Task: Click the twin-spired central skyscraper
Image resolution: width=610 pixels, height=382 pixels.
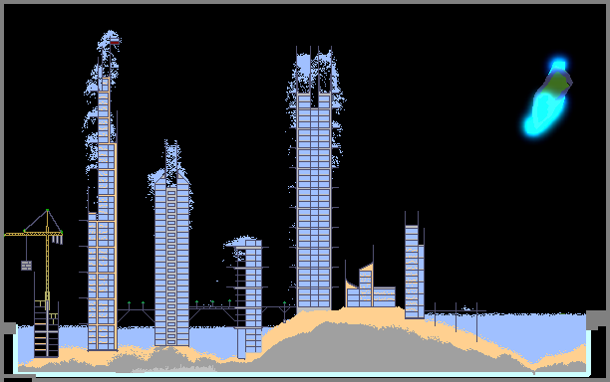Action: [x=314, y=180]
